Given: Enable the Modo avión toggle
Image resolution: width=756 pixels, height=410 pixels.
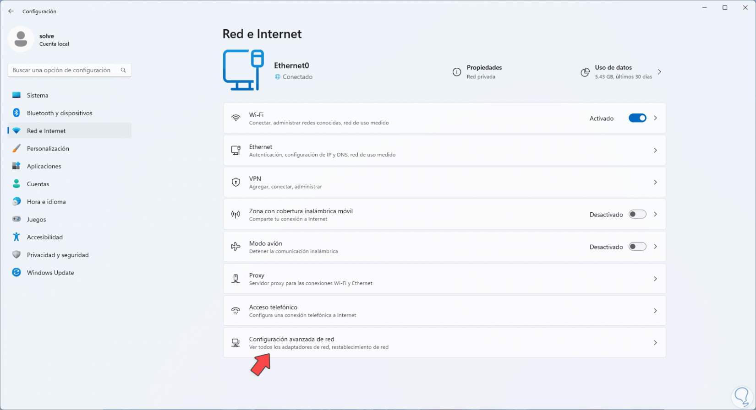Looking at the screenshot, I should [x=637, y=247].
